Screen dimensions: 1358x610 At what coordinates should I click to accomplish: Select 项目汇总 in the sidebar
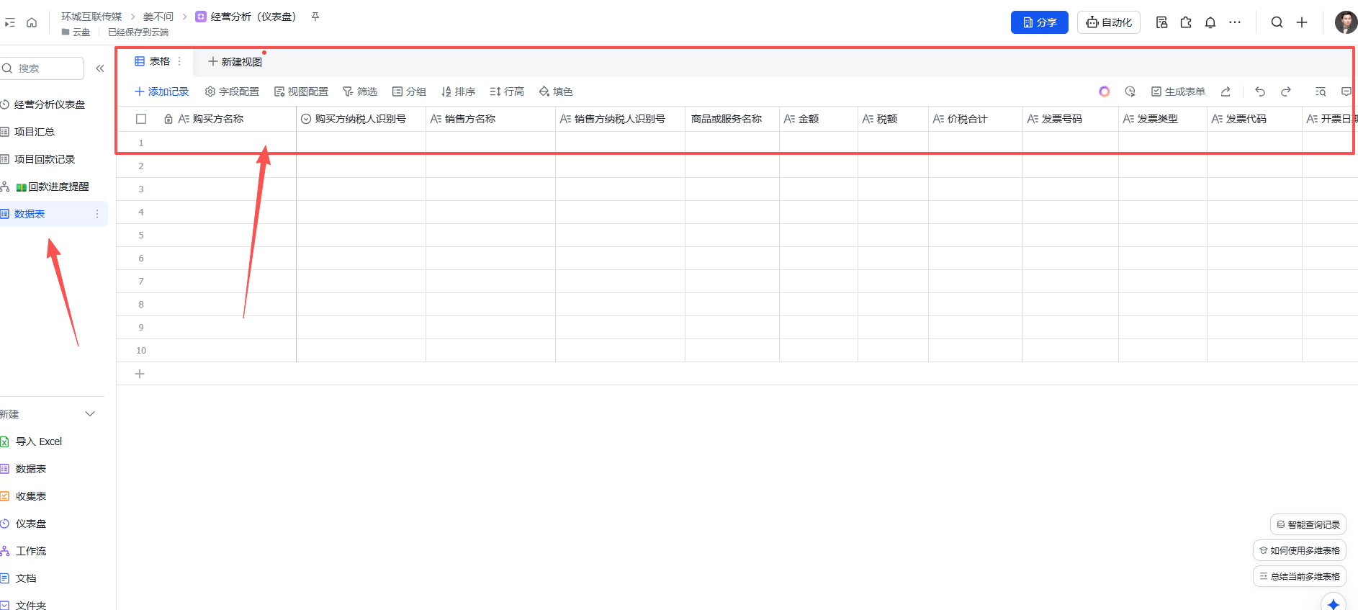pos(34,132)
